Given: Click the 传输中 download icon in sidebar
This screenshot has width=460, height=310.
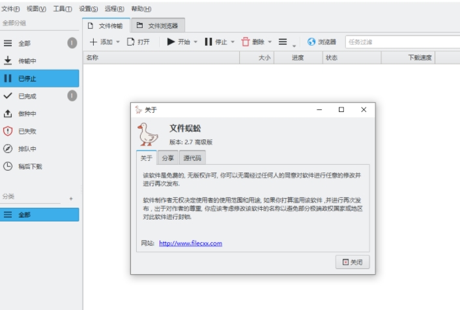Looking at the screenshot, I should point(8,61).
